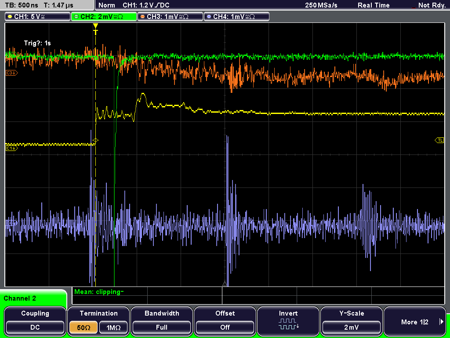The height and width of the screenshot is (338, 450).
Task: Click the T: 1.47 µs trigger position readout
Action: point(59,5)
